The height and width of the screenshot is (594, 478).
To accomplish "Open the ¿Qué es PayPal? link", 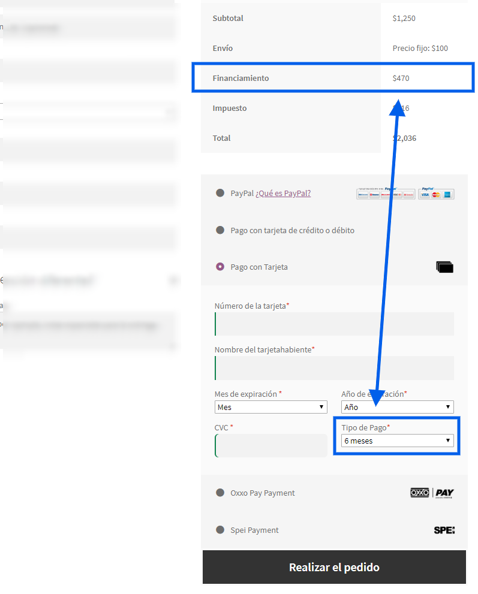I will point(283,193).
